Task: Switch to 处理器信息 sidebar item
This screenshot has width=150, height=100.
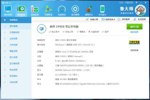Action: tap(16, 32)
